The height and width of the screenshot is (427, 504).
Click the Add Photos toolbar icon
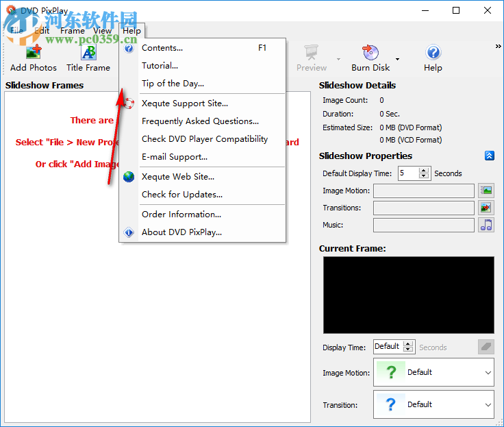point(34,52)
